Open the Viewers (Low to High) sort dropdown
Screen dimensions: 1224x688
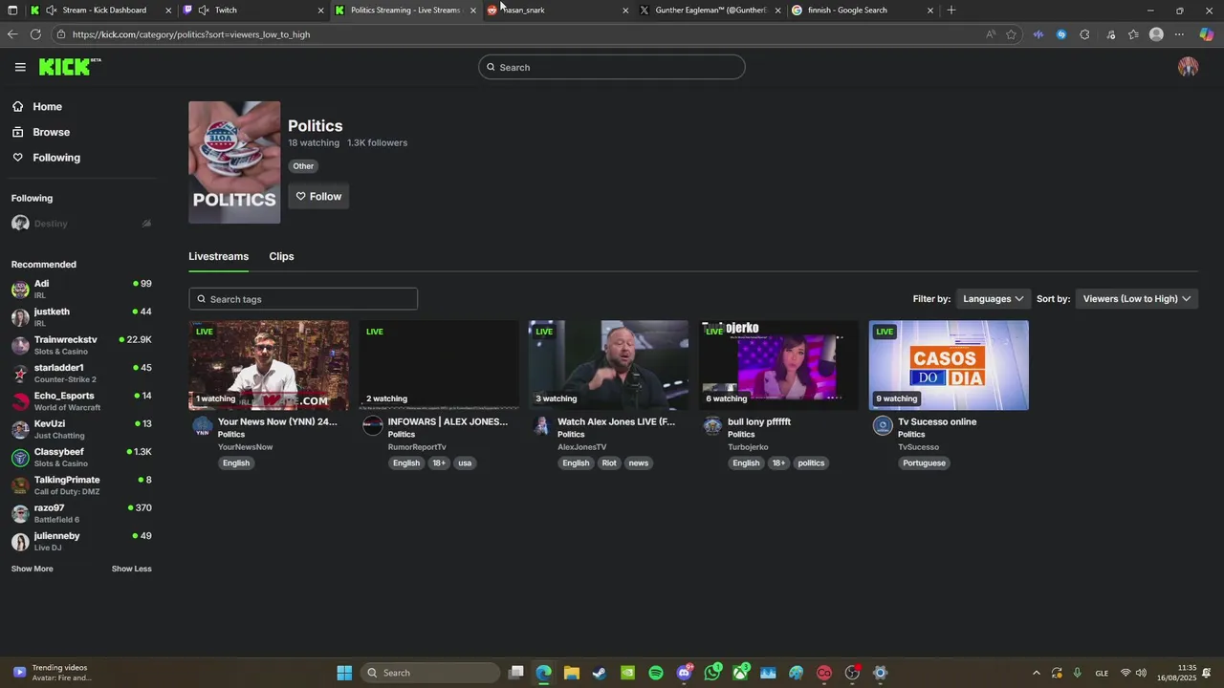pos(1136,299)
